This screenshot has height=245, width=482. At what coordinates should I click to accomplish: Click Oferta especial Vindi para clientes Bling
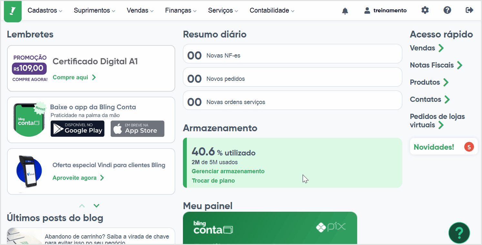pyautogui.click(x=109, y=165)
